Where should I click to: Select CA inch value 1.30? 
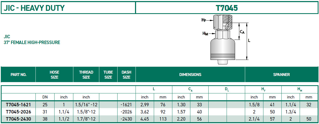tap(181, 104)
